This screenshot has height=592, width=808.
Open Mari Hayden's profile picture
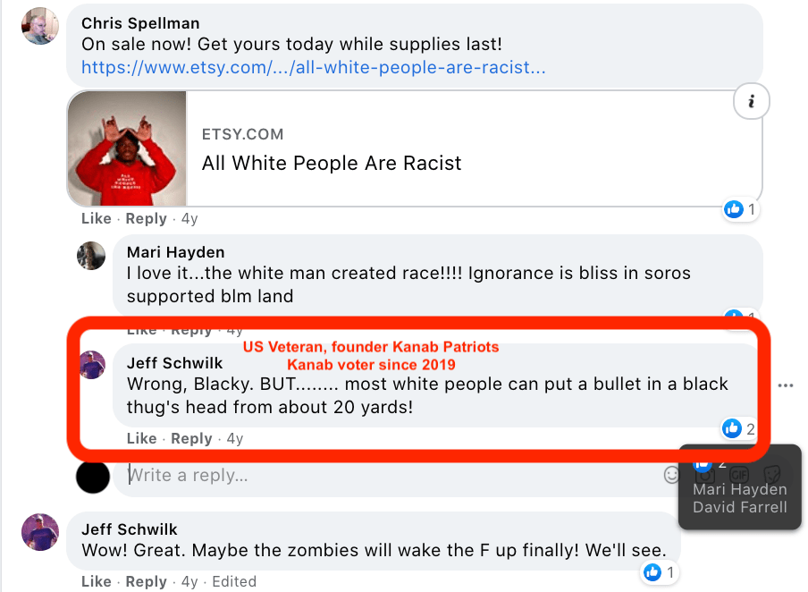point(91,256)
